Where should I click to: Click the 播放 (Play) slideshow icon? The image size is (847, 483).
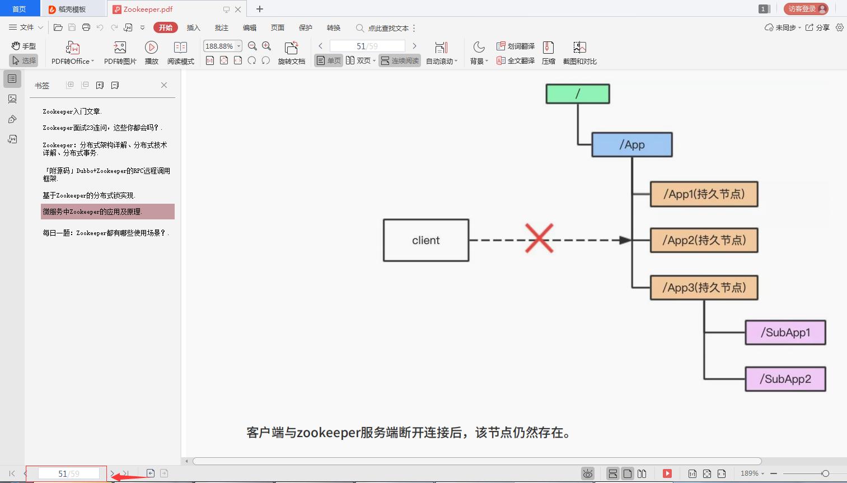pos(151,52)
